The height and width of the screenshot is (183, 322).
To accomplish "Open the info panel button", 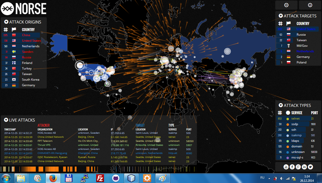I will pos(310,5).
